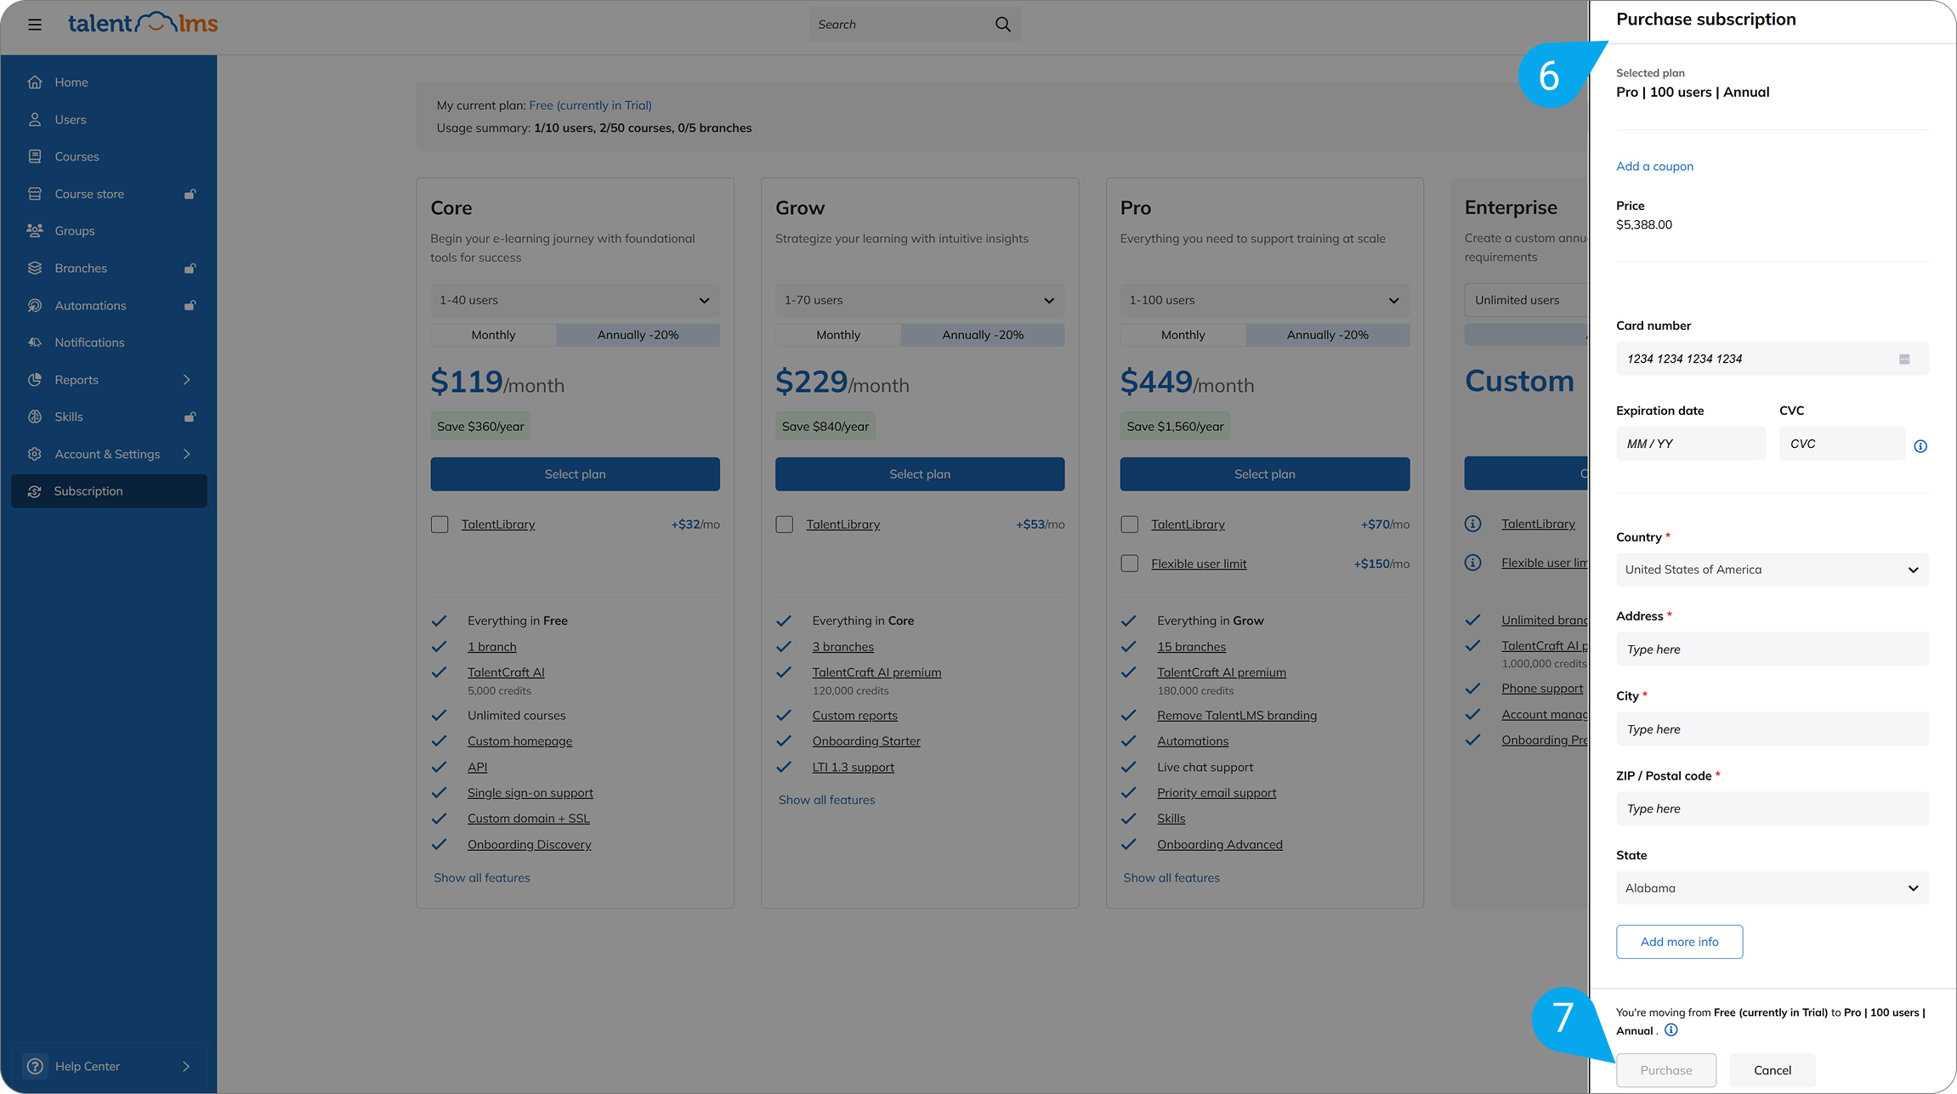1957x1094 pixels.
Task: Open Subscription in sidebar
Action: pyautogui.click(x=109, y=491)
